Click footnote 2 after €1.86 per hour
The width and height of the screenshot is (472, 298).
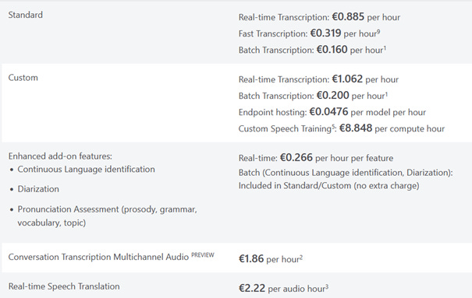tap(301, 257)
